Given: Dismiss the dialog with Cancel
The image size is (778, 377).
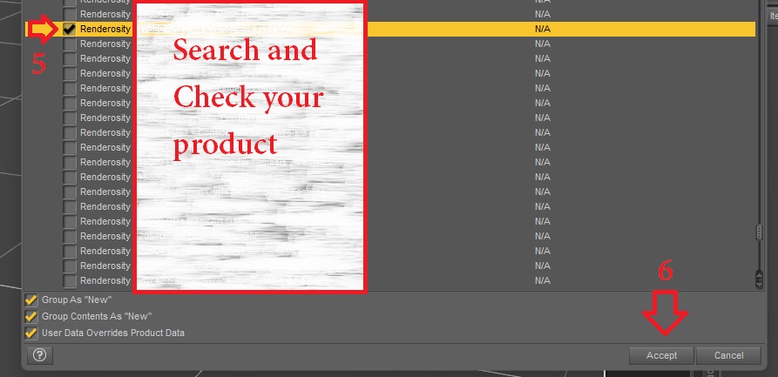Looking at the screenshot, I should [x=728, y=356].
